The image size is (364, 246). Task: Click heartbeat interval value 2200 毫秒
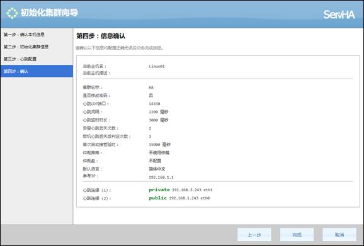(159, 112)
